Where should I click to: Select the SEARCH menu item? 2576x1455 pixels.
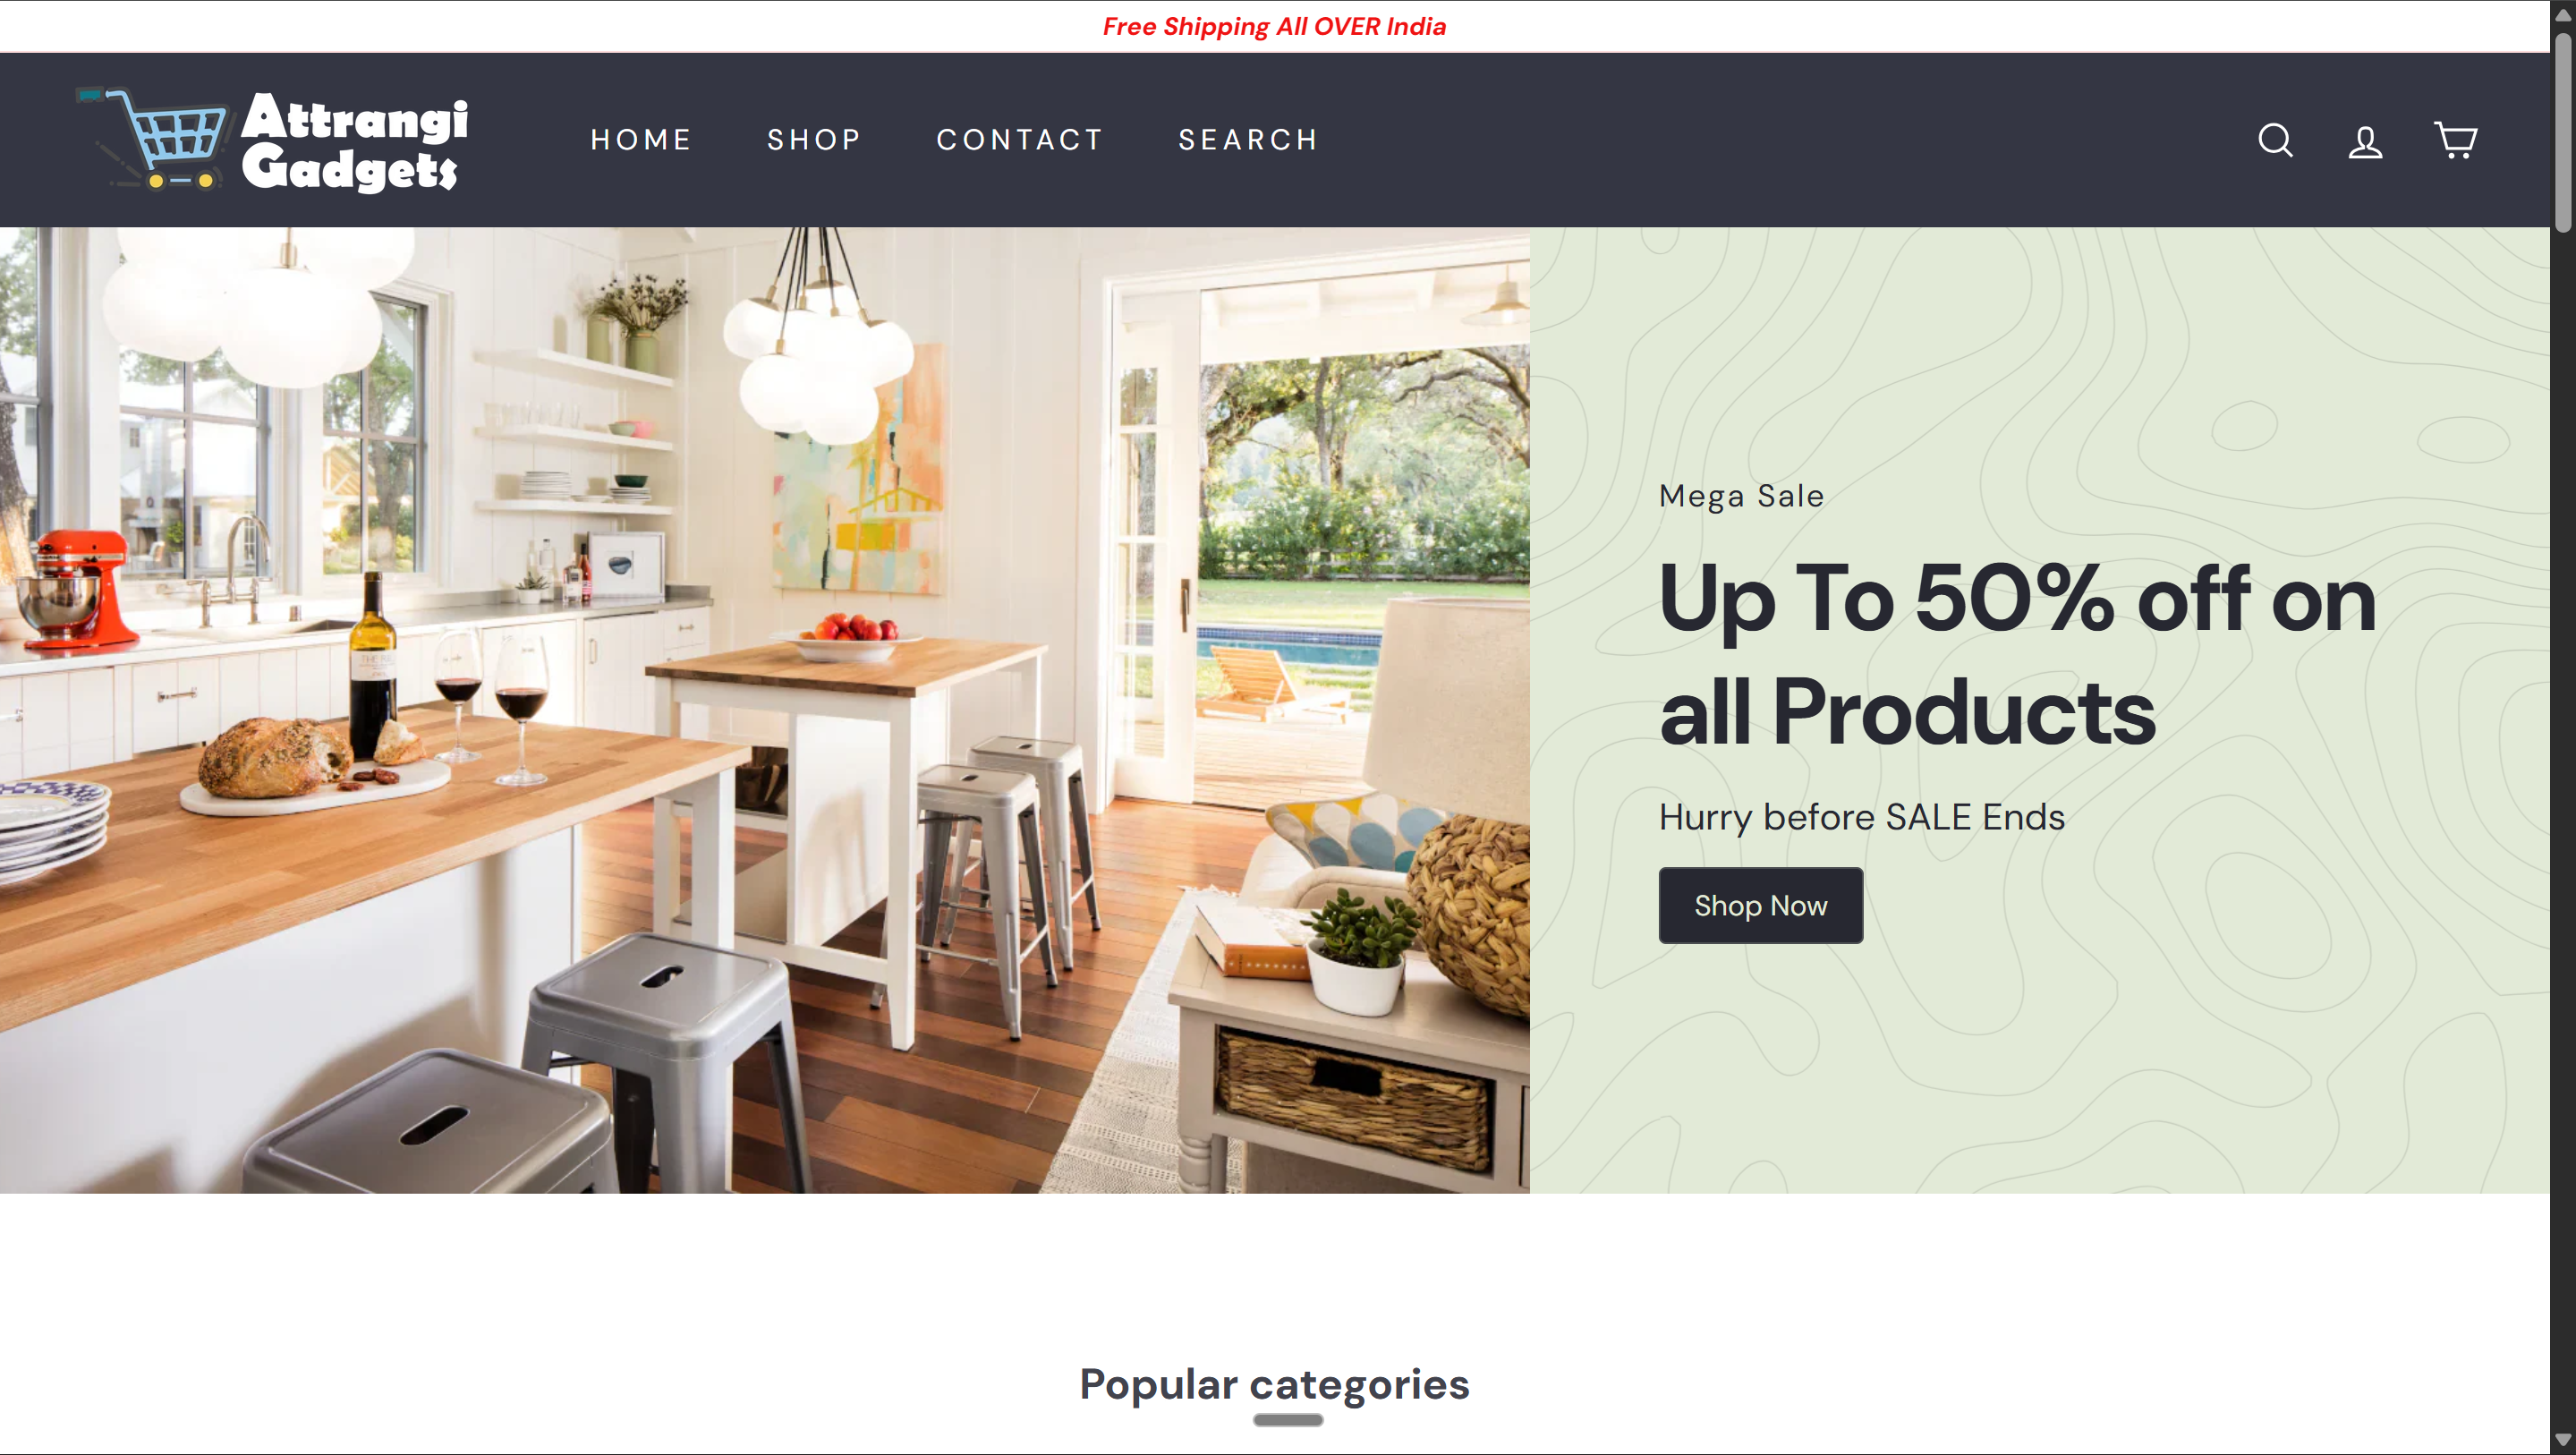point(1248,139)
